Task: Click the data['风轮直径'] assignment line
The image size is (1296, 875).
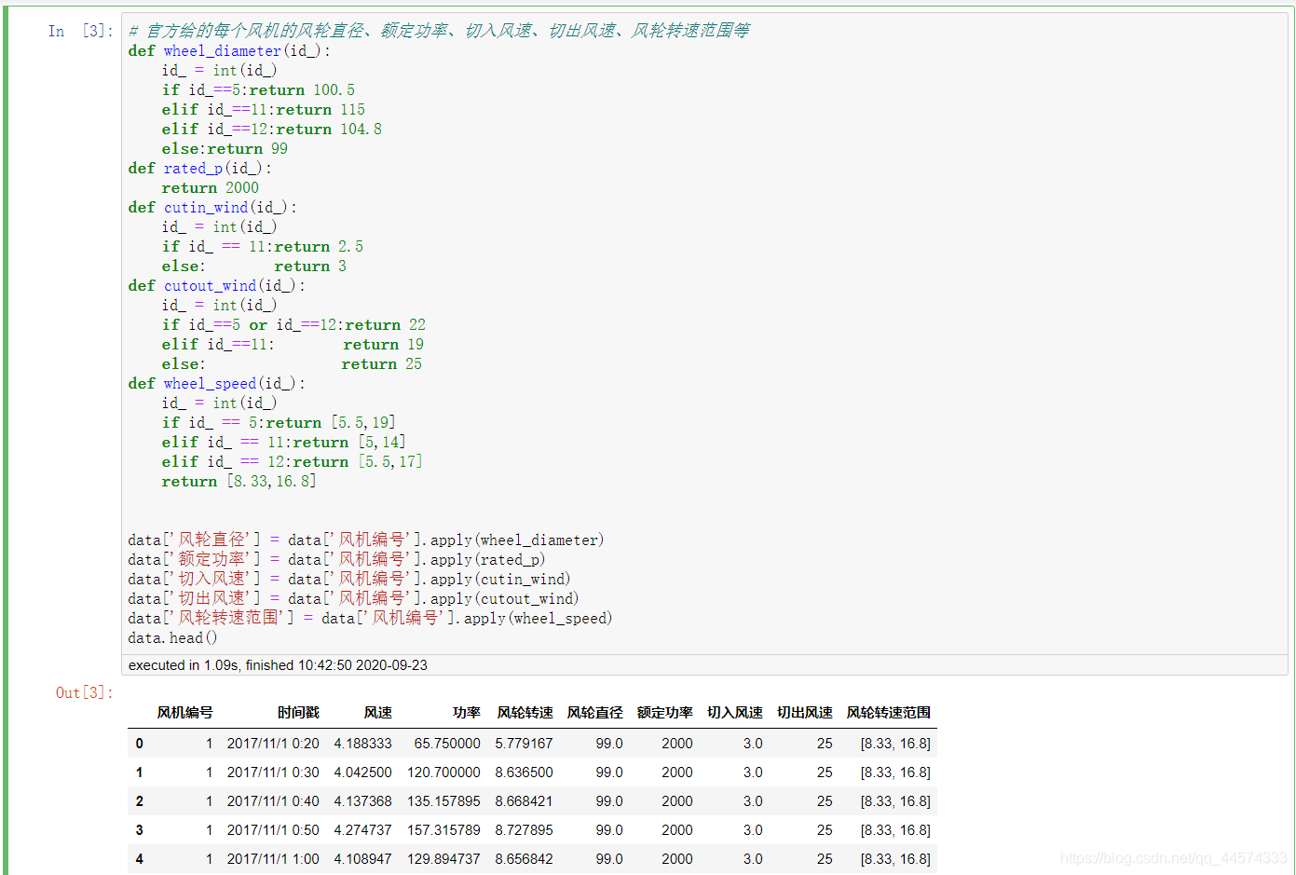Action: (x=366, y=540)
